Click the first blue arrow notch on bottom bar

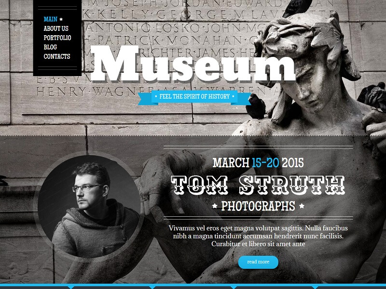70,287
